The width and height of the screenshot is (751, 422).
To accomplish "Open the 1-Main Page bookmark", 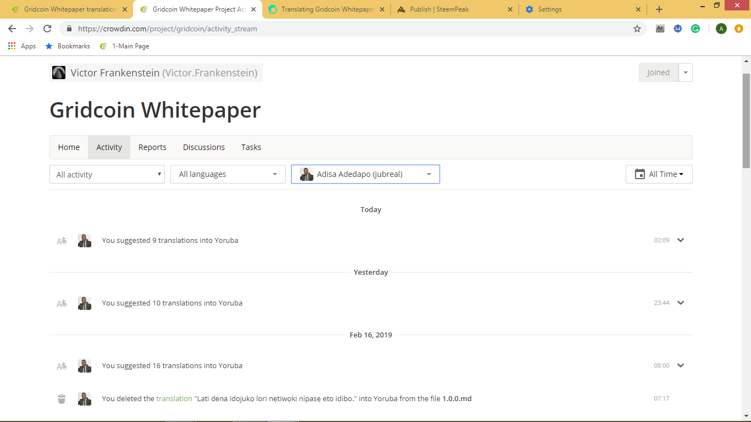I will [124, 46].
